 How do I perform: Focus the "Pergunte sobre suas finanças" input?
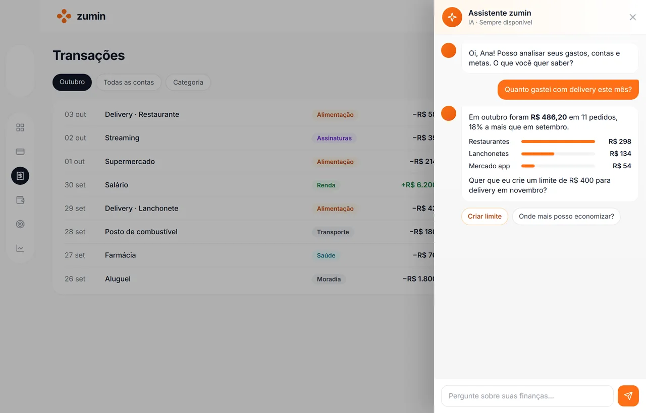coord(527,396)
